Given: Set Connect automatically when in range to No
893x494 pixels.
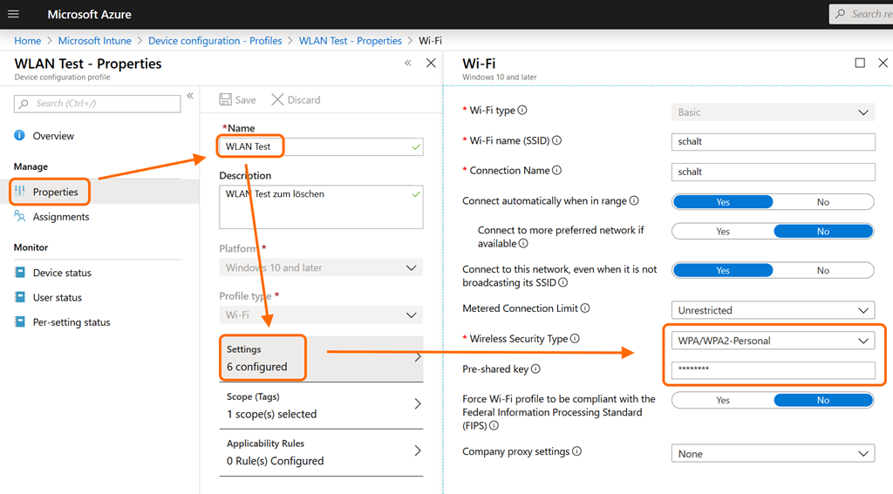Looking at the screenshot, I should (822, 201).
